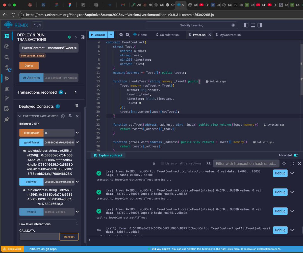Click the createTweet input containing Yo
The width and height of the screenshot is (303, 253).
[59, 133]
